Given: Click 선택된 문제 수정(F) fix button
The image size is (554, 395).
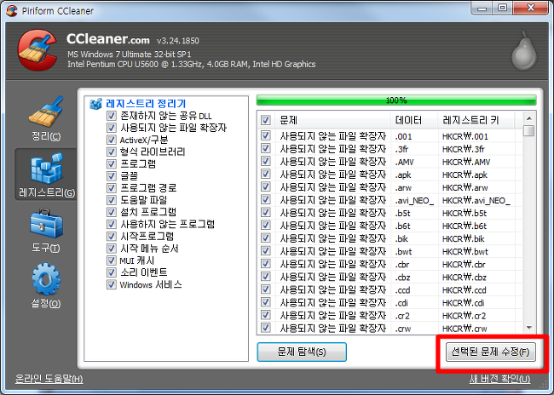Looking at the screenshot, I should coord(491,352).
